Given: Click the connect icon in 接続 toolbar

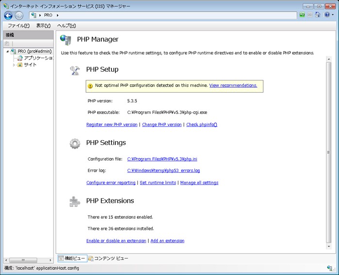Looking at the screenshot, I should (x=7, y=44).
